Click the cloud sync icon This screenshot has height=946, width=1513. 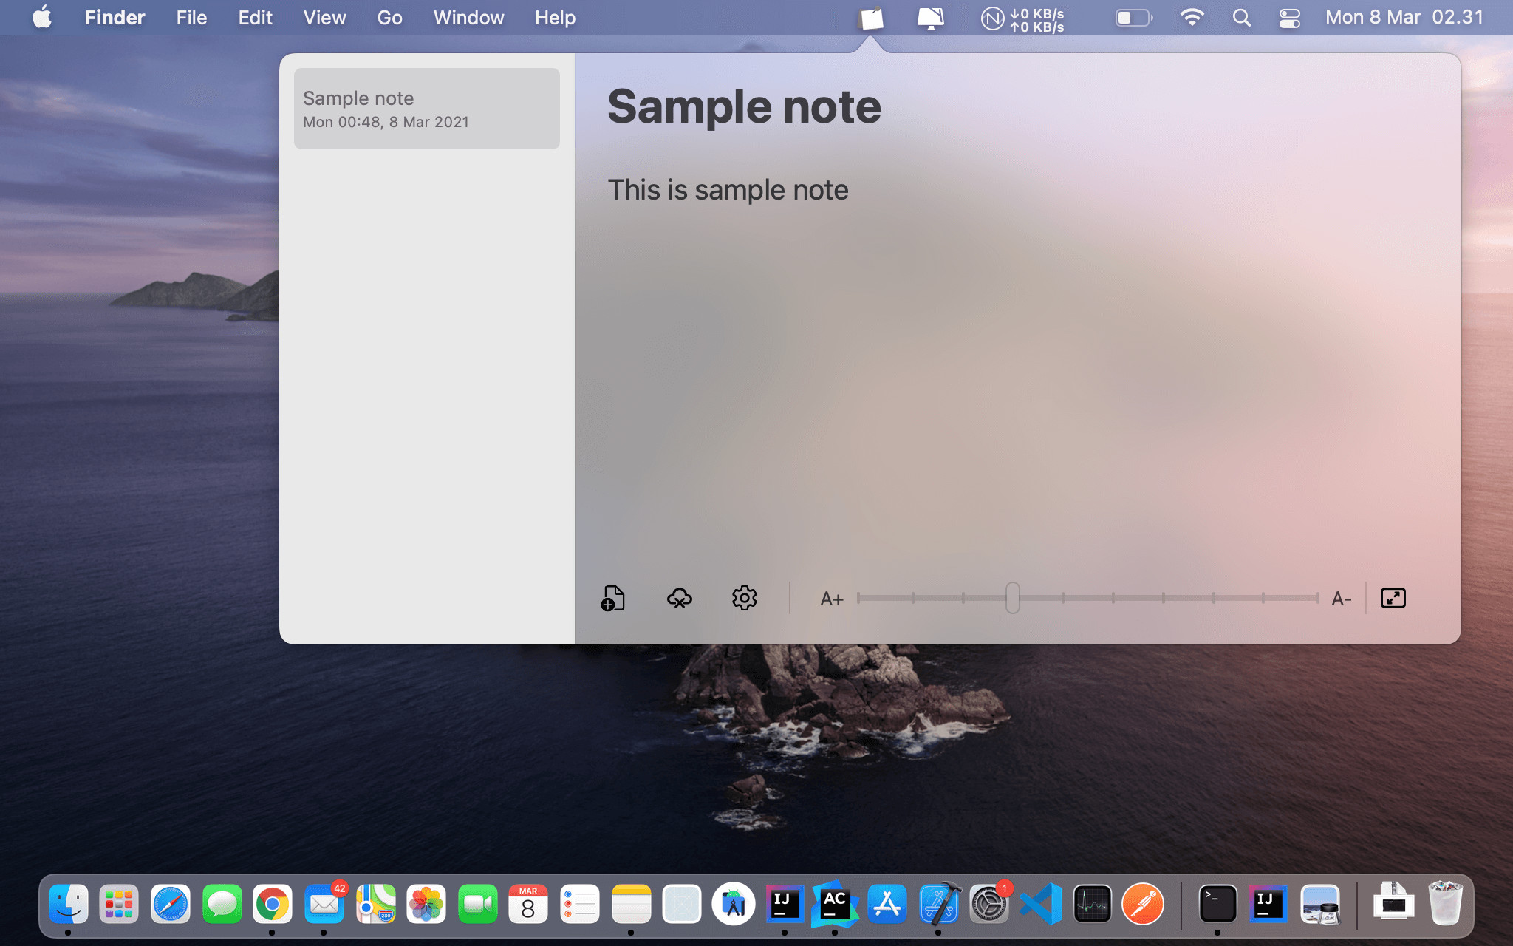coord(679,598)
